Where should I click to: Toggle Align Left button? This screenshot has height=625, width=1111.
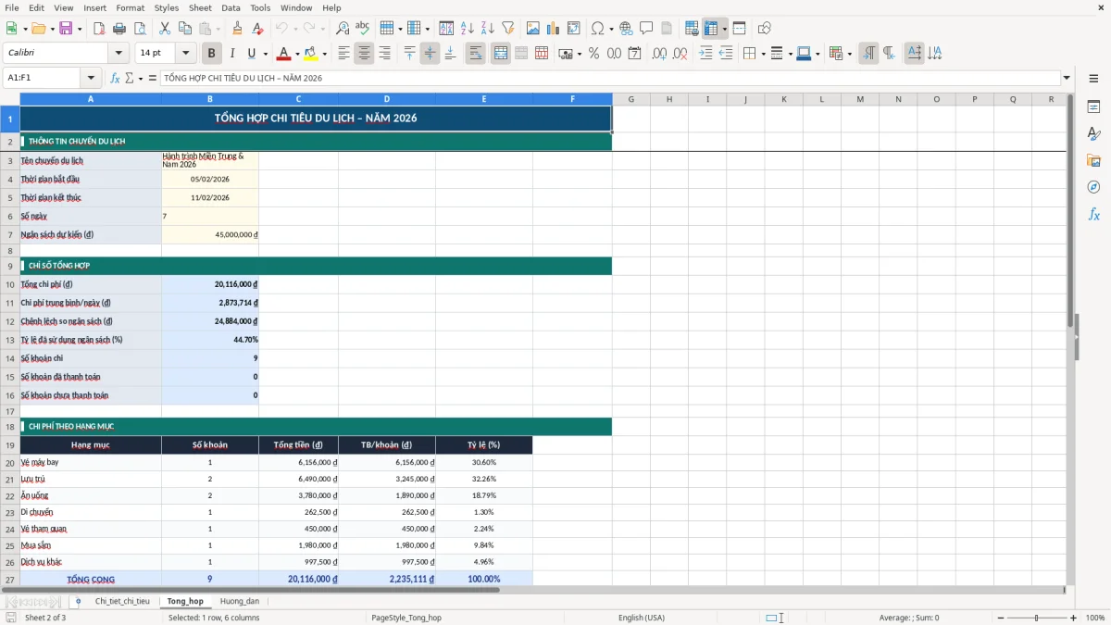pos(343,54)
